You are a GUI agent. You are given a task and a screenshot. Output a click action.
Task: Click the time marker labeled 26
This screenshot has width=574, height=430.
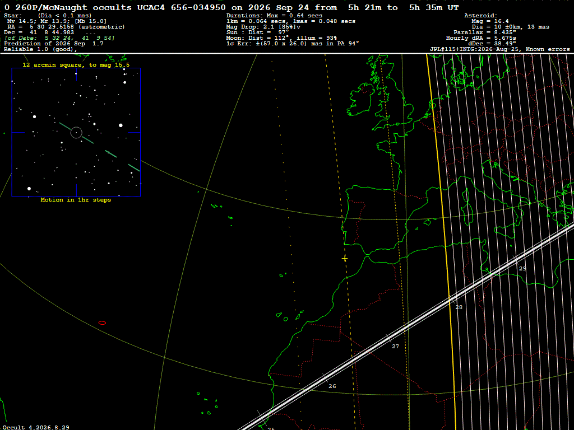(332, 386)
